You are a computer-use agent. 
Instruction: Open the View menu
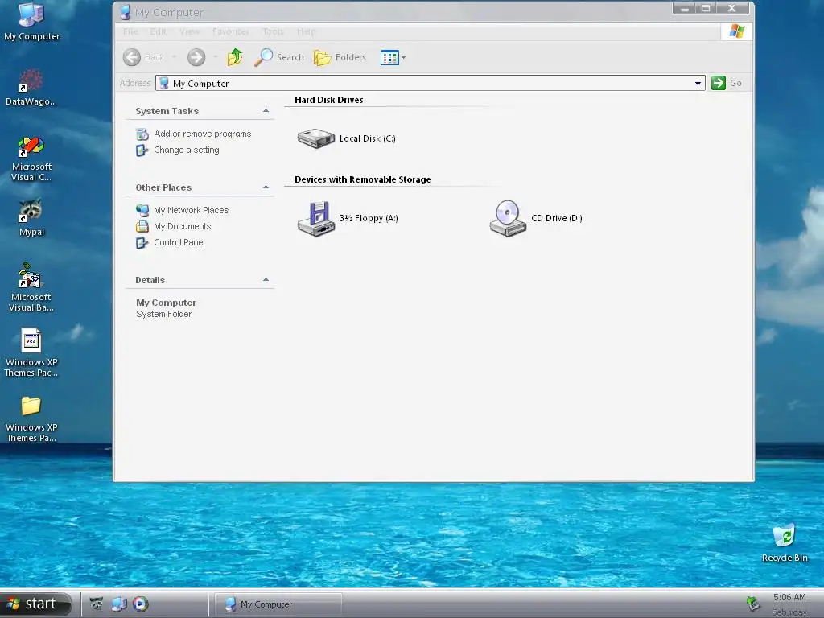pyautogui.click(x=189, y=31)
